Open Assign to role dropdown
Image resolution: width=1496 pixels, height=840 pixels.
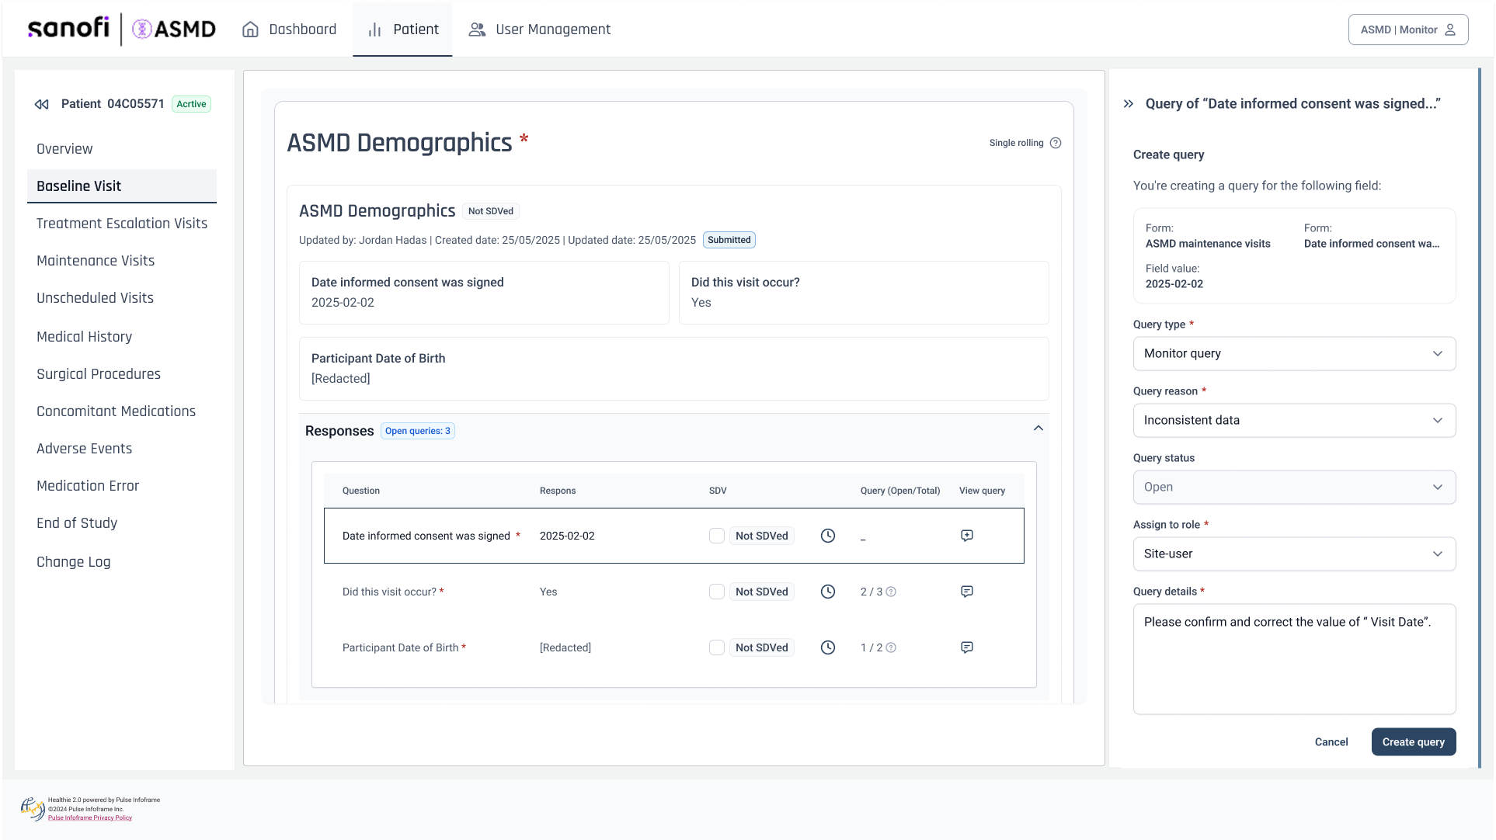[1294, 554]
